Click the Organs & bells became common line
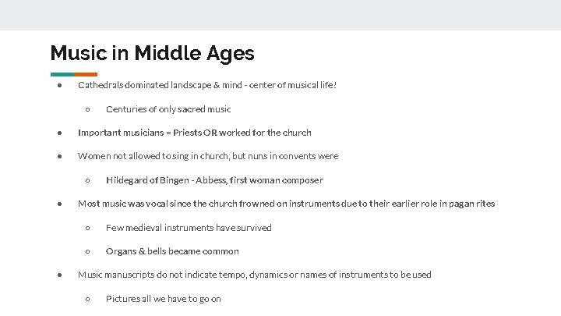The width and height of the screenshot is (561, 316). click(172, 251)
